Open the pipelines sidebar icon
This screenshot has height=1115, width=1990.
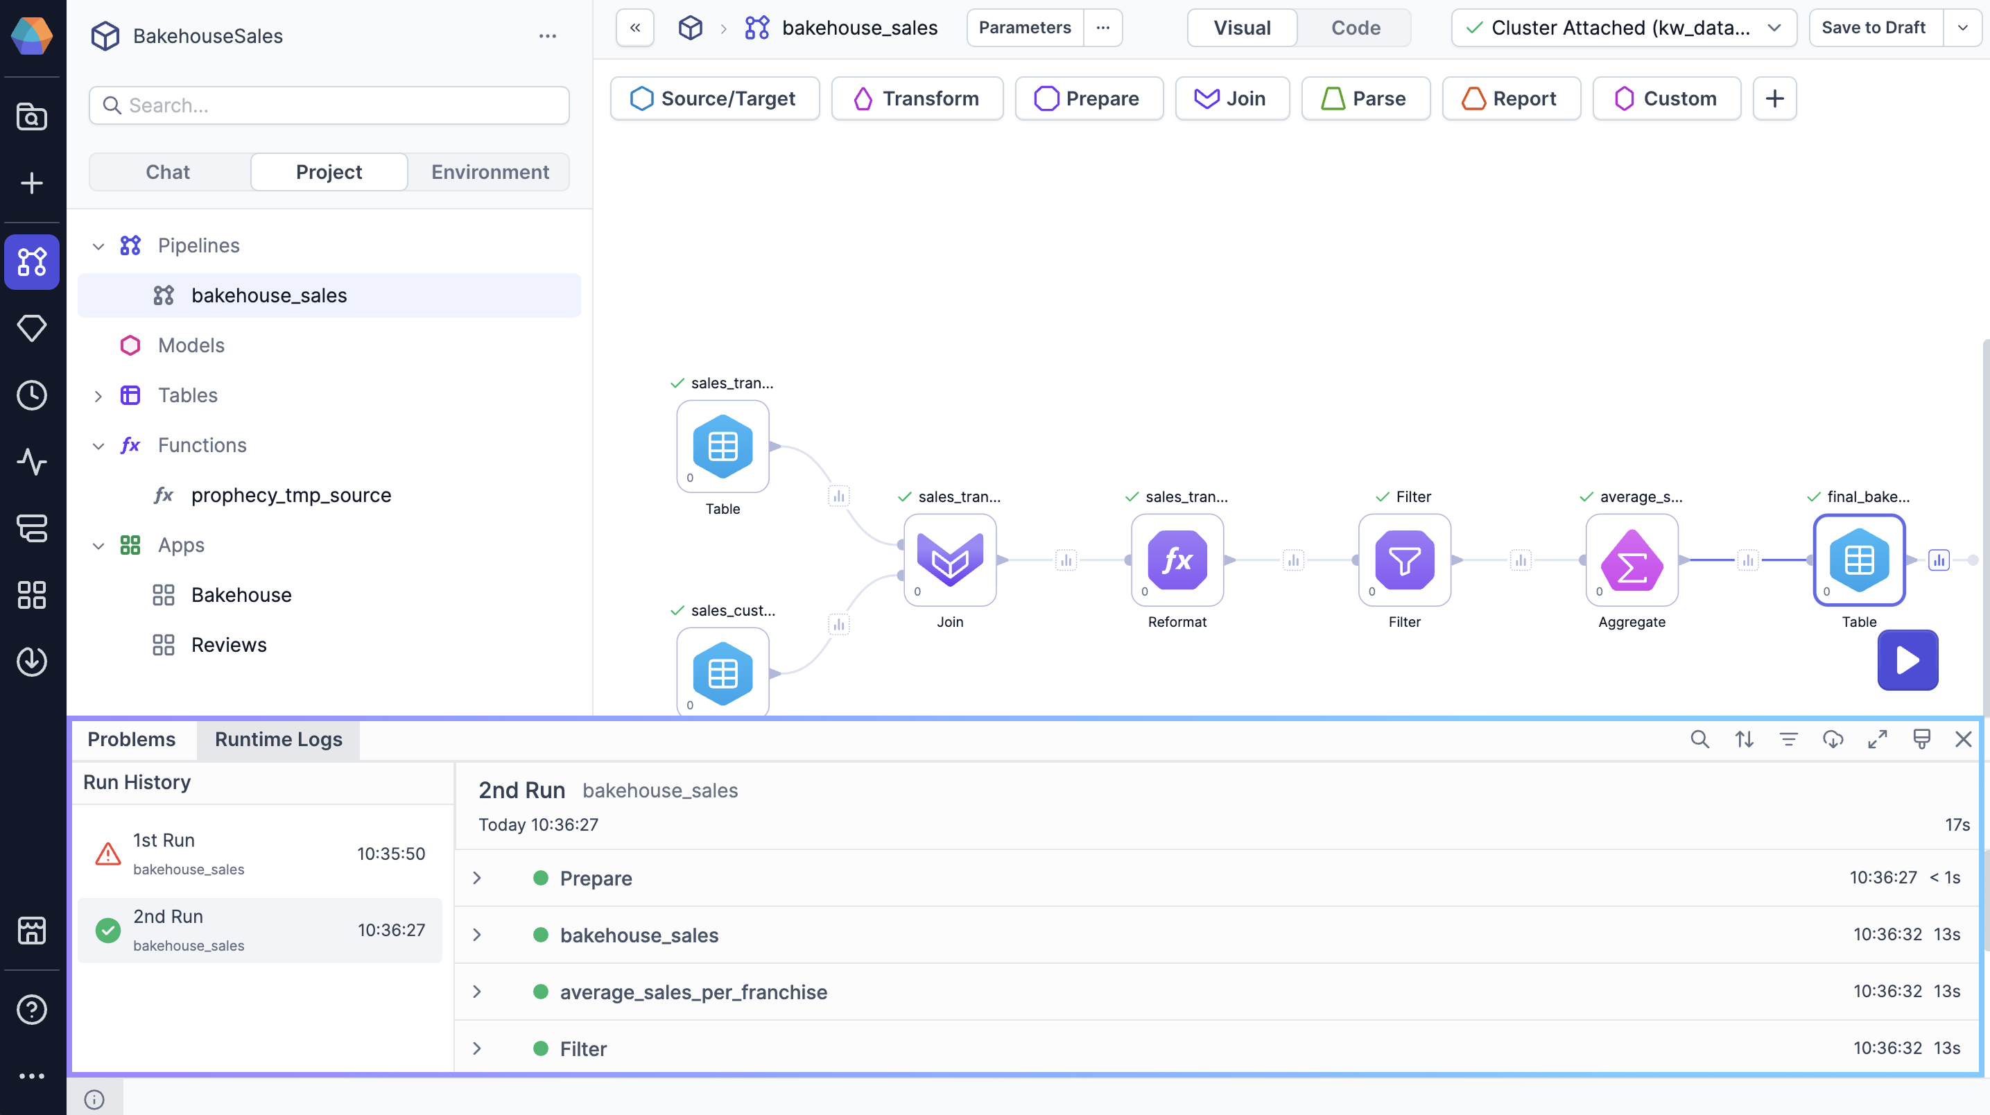click(32, 262)
